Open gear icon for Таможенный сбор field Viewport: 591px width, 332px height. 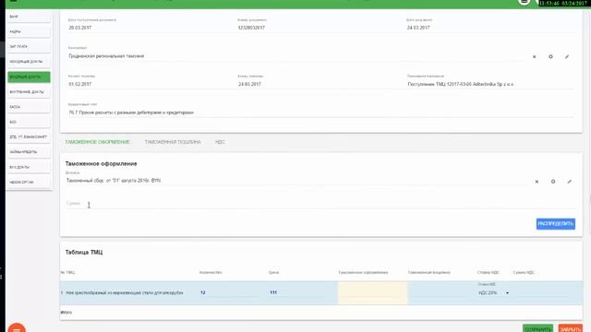[x=553, y=182]
